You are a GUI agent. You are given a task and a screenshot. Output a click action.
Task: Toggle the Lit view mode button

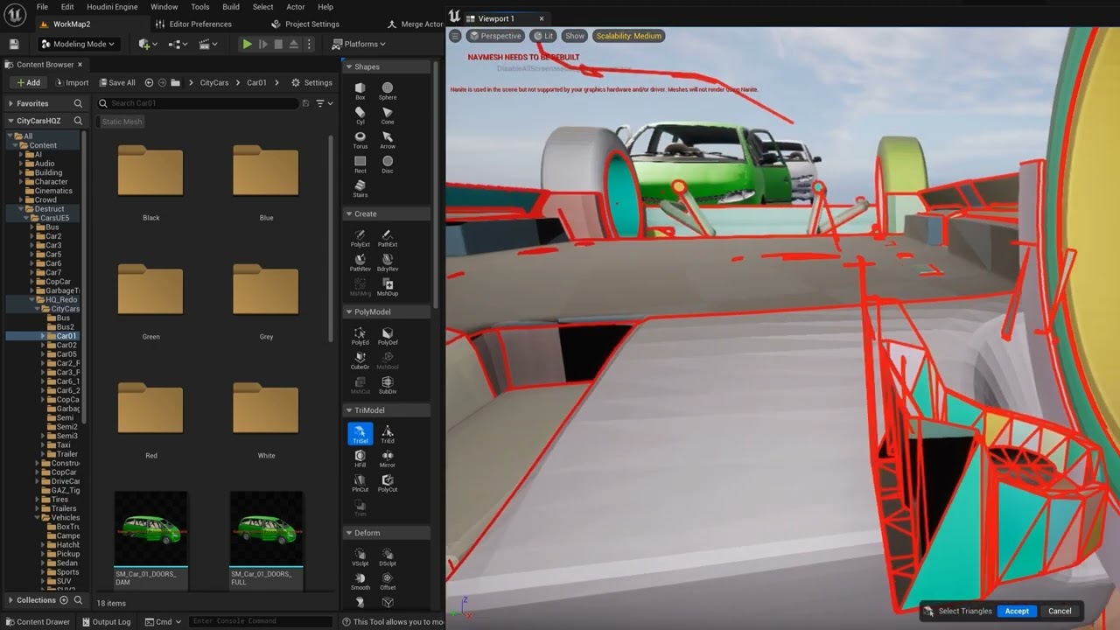point(542,36)
